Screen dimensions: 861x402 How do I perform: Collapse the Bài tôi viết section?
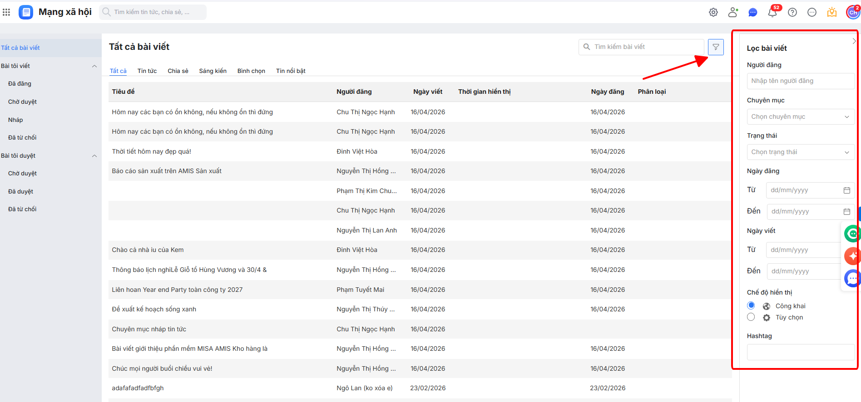click(x=94, y=66)
